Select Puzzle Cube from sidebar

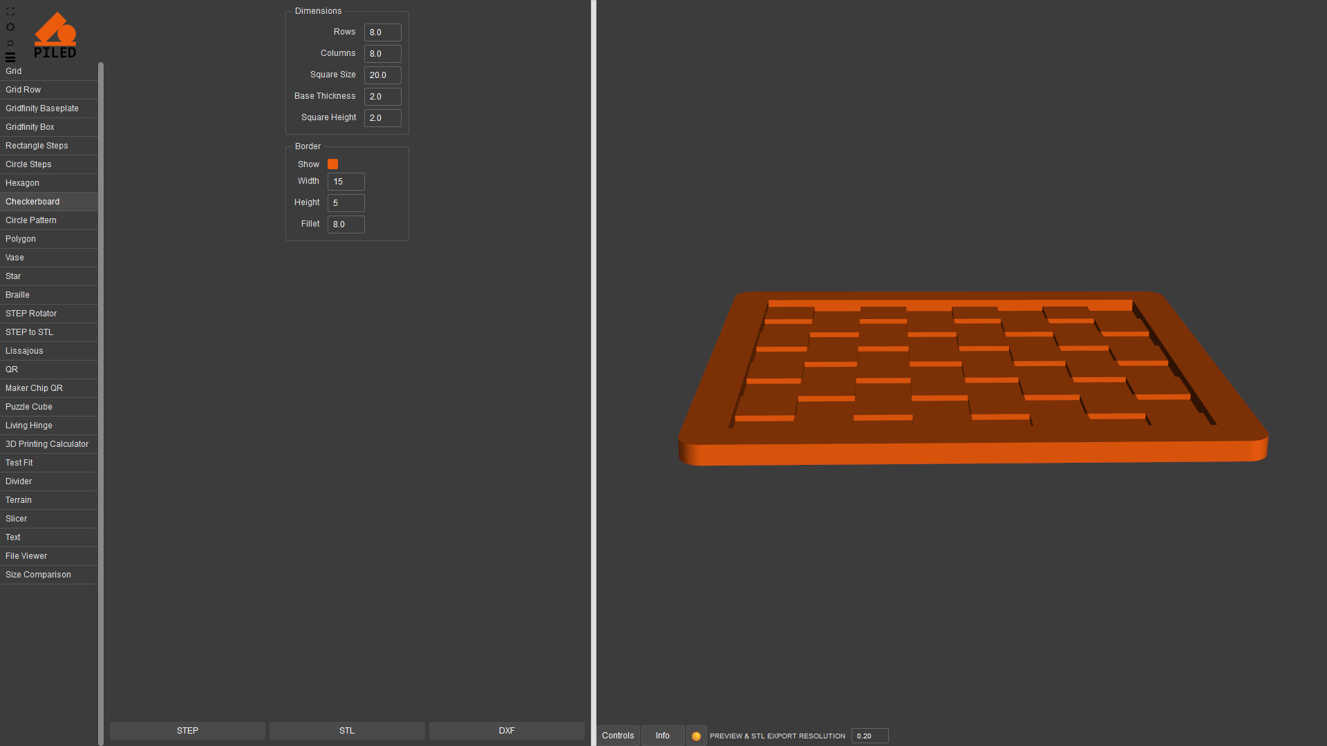pos(29,407)
